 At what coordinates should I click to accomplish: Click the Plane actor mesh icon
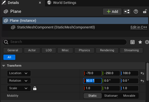6,11
